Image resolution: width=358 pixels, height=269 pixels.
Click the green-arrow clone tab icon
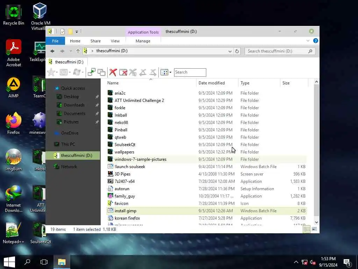click(92, 72)
